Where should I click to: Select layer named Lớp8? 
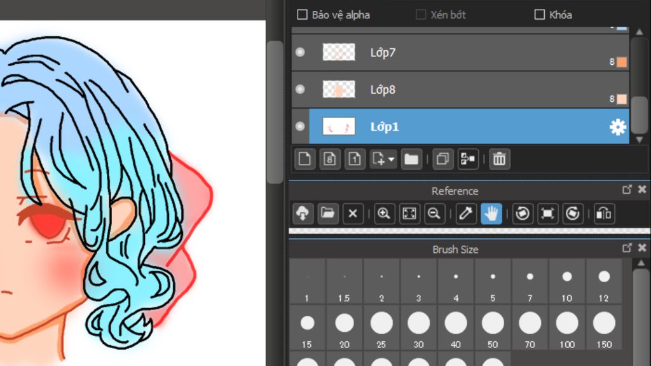point(383,90)
